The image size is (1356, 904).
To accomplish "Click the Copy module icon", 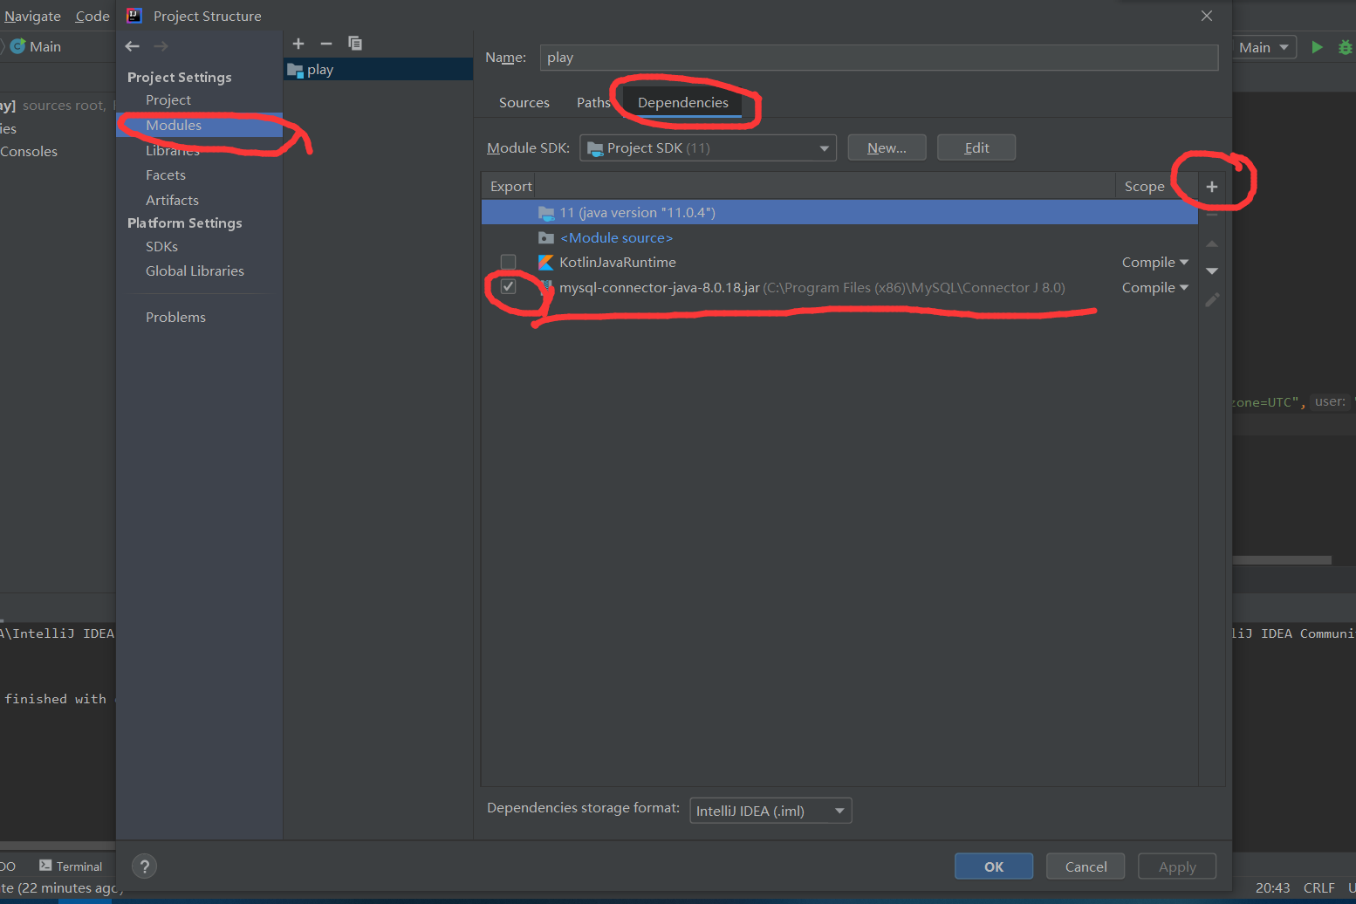I will point(354,43).
